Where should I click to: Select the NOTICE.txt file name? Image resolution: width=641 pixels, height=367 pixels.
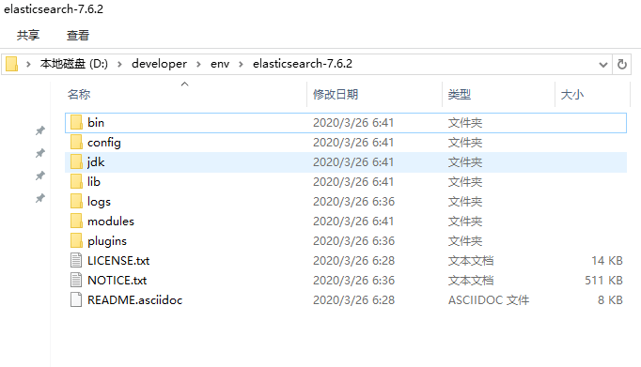(117, 280)
